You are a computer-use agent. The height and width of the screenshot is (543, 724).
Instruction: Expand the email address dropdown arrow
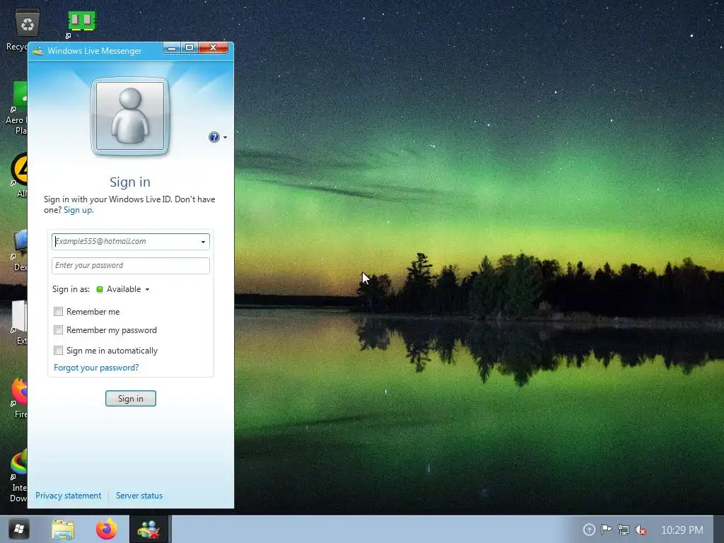[203, 242]
